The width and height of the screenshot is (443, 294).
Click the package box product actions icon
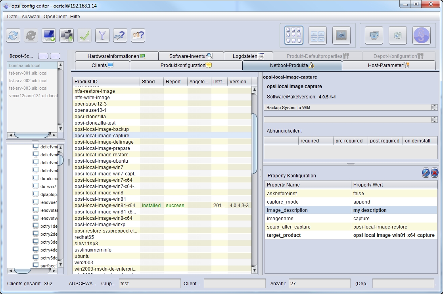tap(398, 35)
